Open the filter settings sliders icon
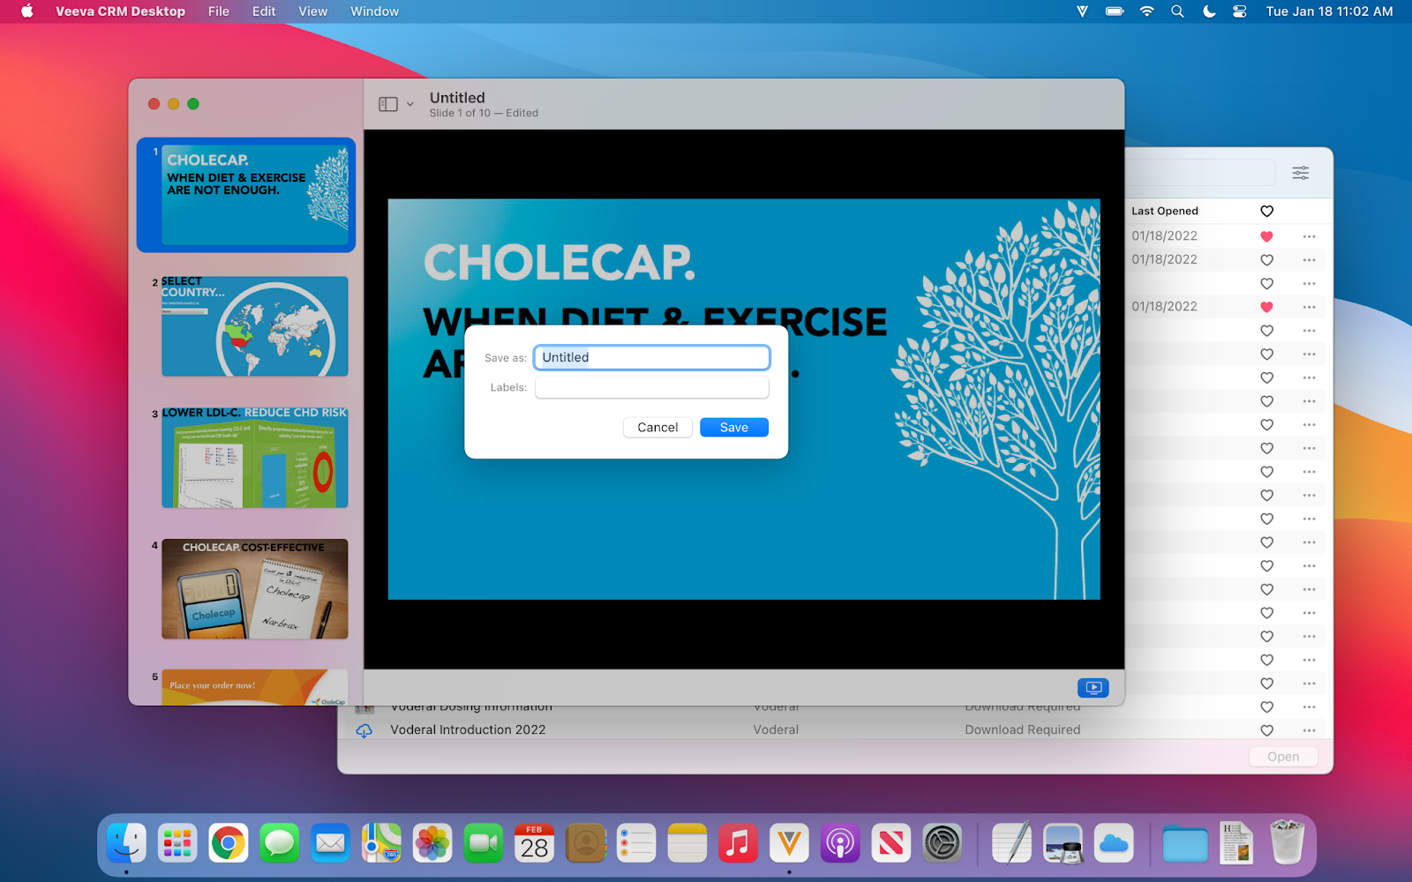 point(1300,173)
